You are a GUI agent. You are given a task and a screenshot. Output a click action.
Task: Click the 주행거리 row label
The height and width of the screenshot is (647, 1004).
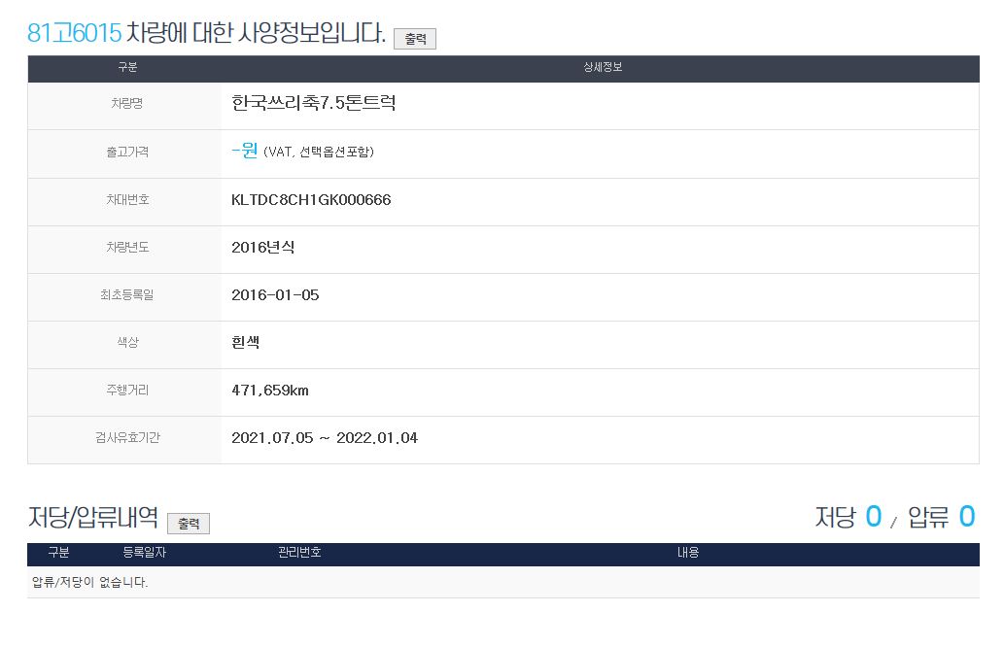pyautogui.click(x=127, y=391)
